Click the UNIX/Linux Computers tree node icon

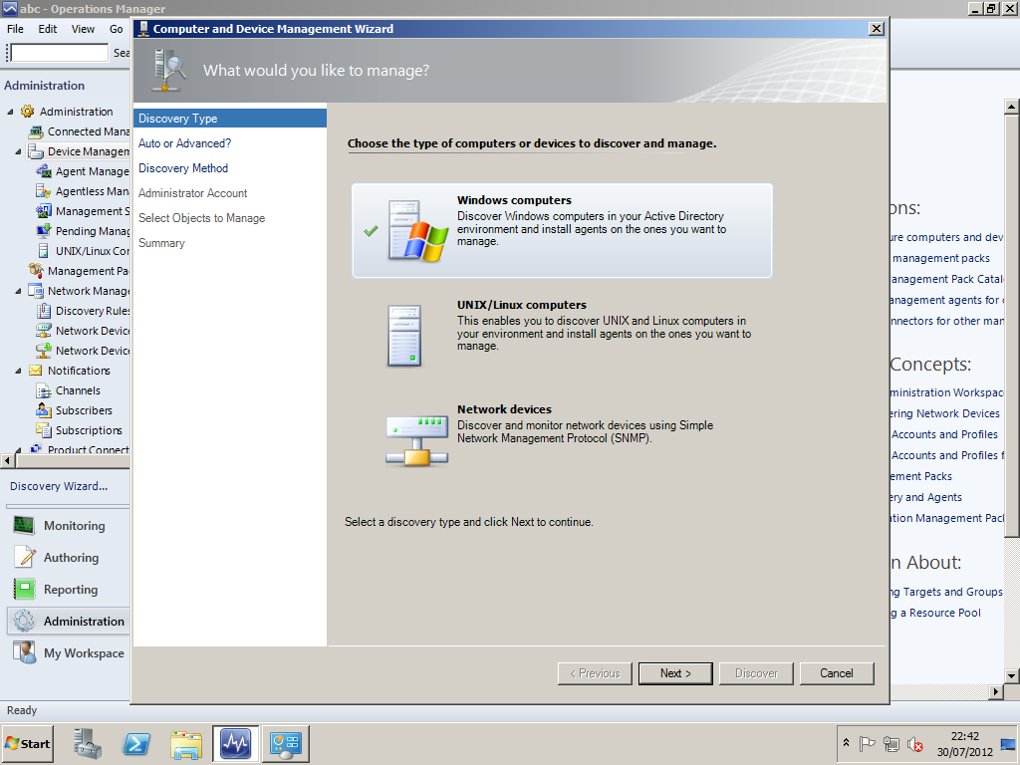click(44, 250)
